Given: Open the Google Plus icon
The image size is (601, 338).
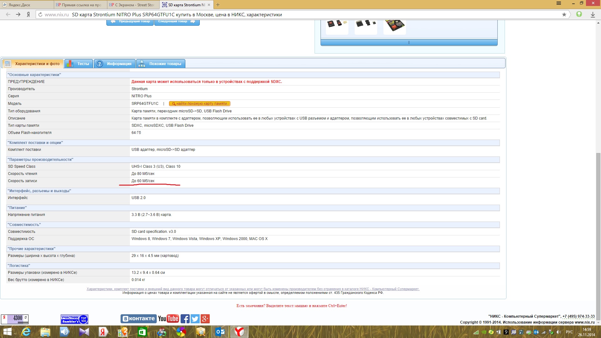Looking at the screenshot, I should [205, 319].
